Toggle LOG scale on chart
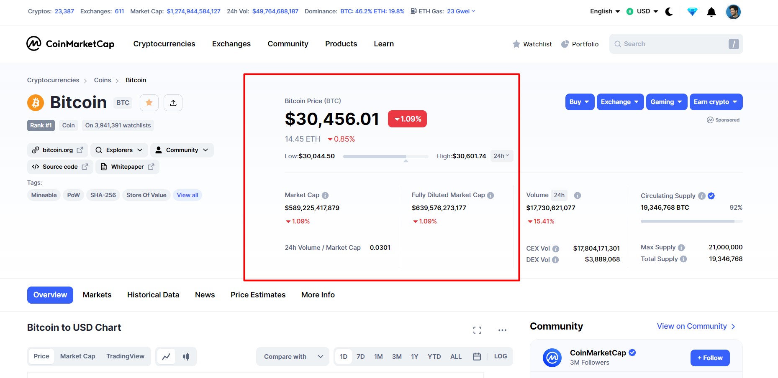This screenshot has height=378, width=778. tap(500, 356)
